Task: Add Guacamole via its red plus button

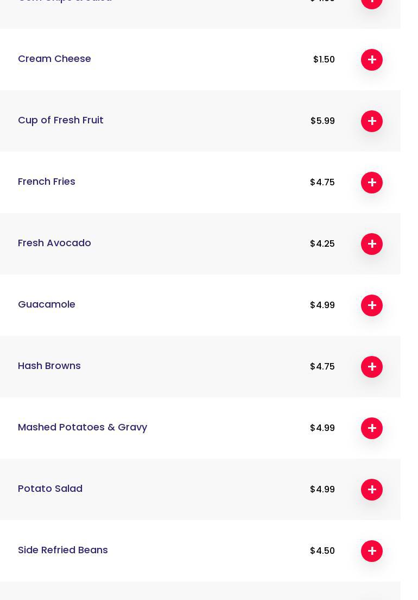Action: (372, 305)
